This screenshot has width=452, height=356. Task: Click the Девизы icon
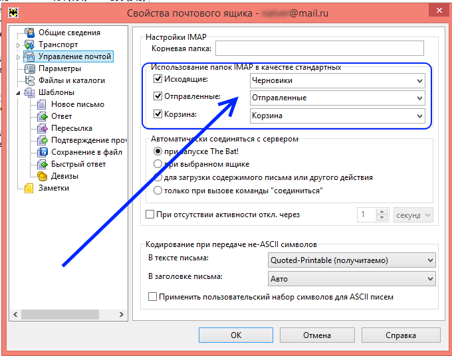point(43,176)
